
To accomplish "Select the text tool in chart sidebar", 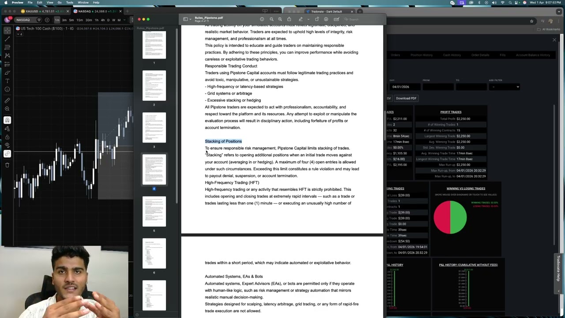I will click(x=7, y=81).
